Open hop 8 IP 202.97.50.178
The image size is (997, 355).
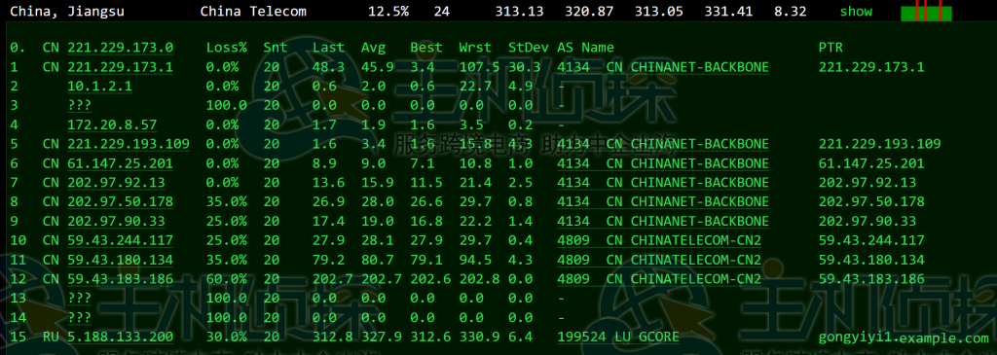(x=120, y=202)
